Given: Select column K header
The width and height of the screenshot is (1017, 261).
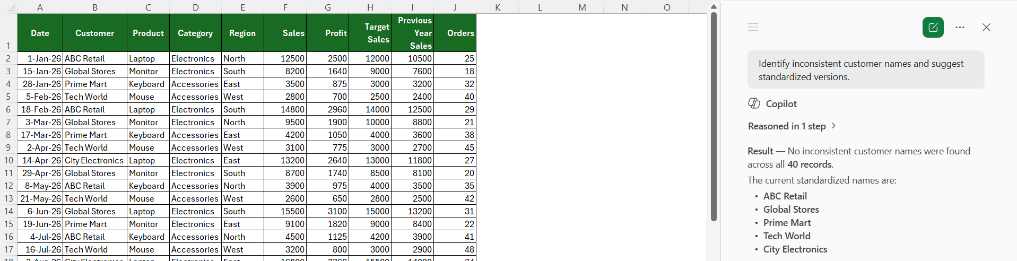Looking at the screenshot, I should (498, 7).
